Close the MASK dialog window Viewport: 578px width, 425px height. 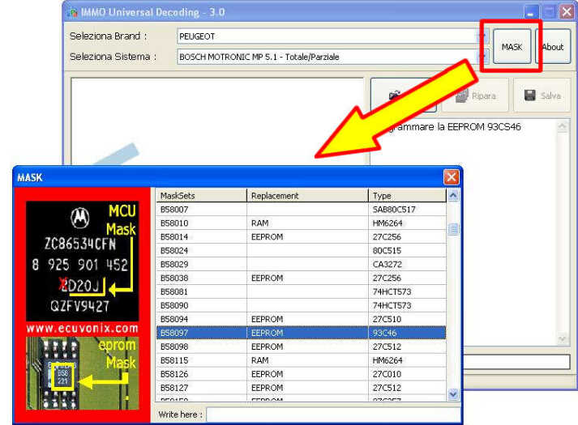pos(452,177)
